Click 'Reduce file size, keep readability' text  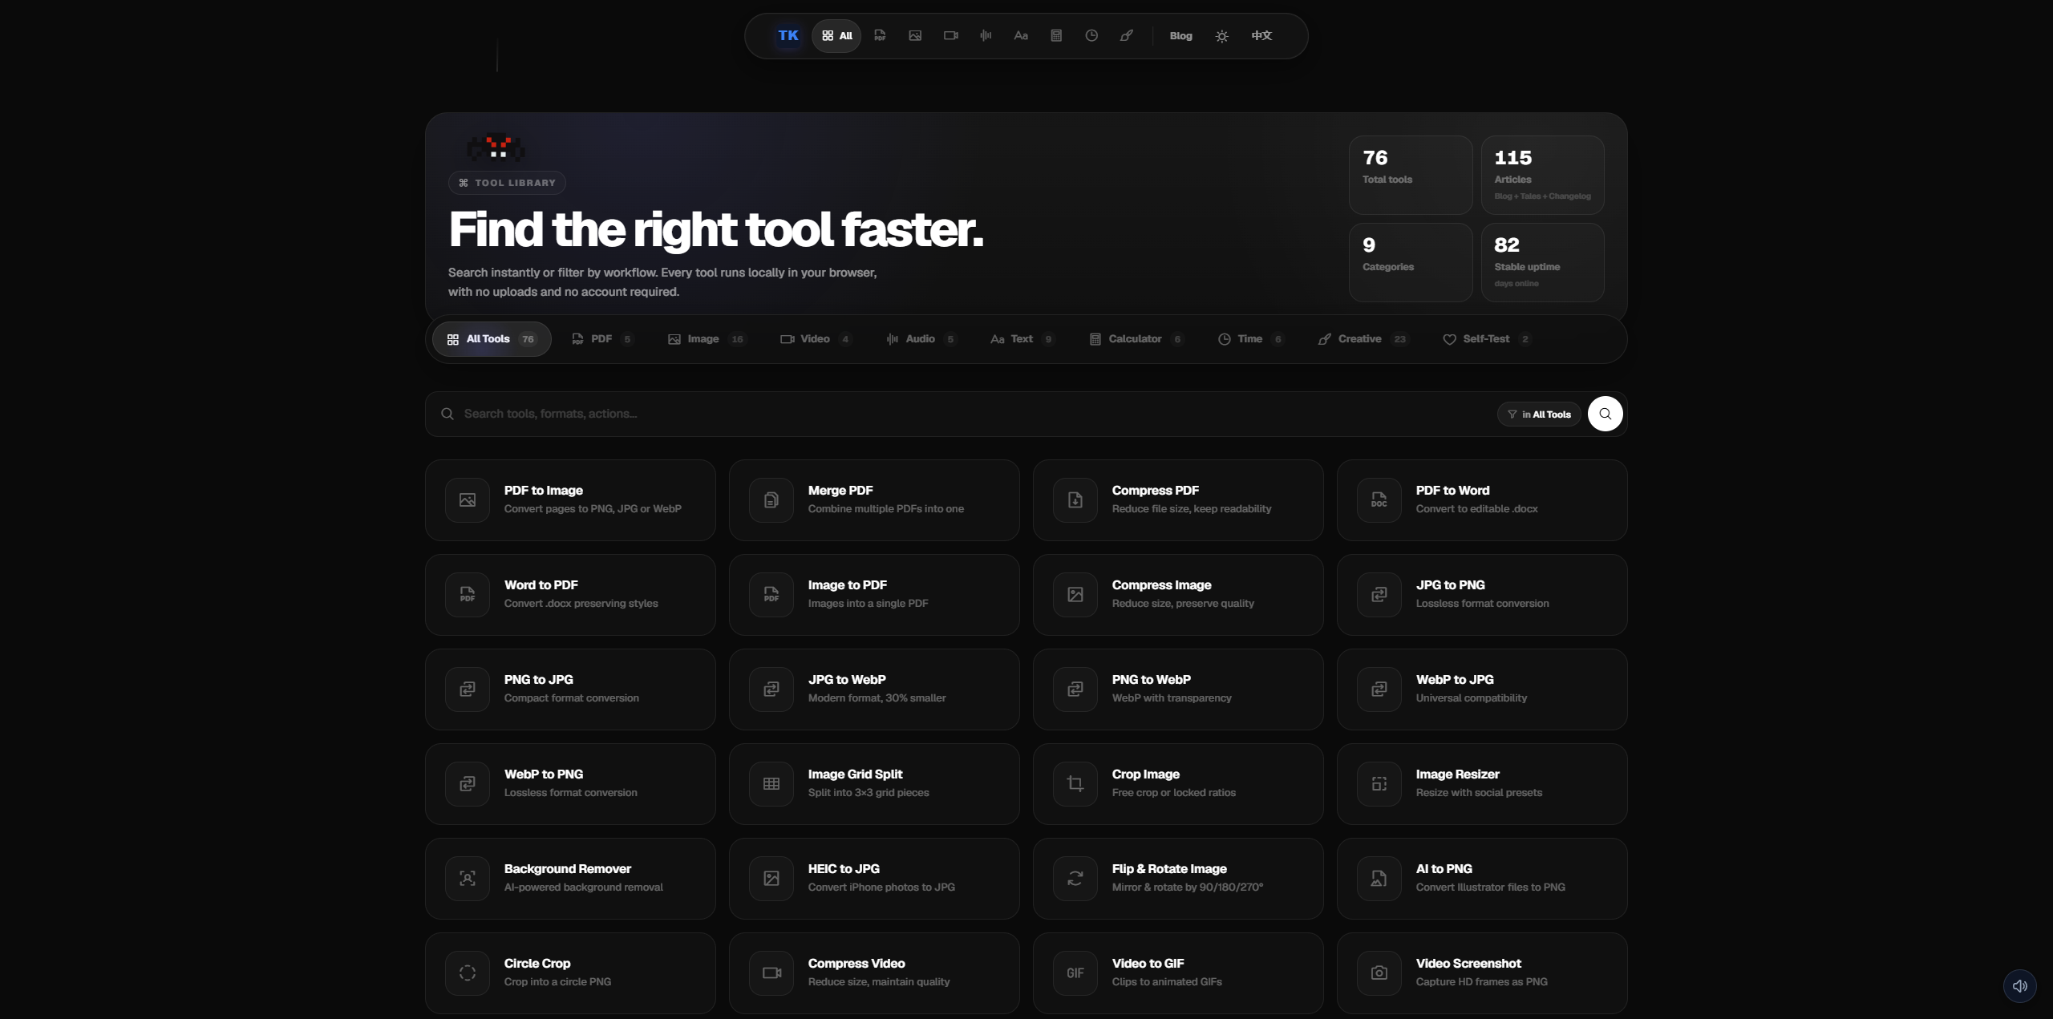[1192, 509]
